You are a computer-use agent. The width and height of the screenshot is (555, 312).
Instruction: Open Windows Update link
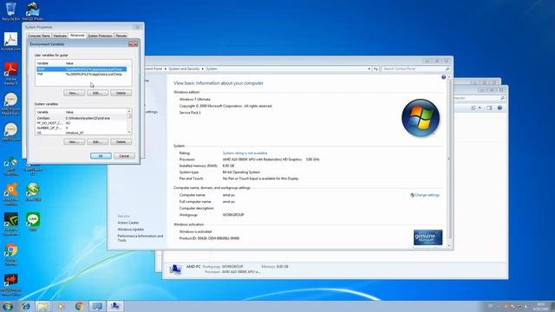tap(131, 229)
